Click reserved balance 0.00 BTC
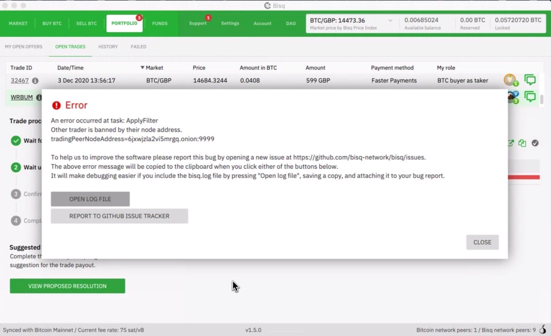This screenshot has width=551, height=336. point(473,20)
